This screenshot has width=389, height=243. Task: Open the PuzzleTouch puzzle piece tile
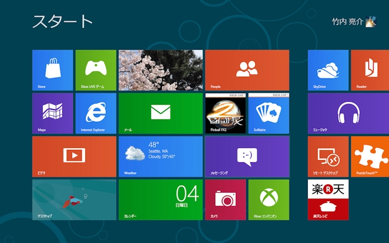coord(370,156)
